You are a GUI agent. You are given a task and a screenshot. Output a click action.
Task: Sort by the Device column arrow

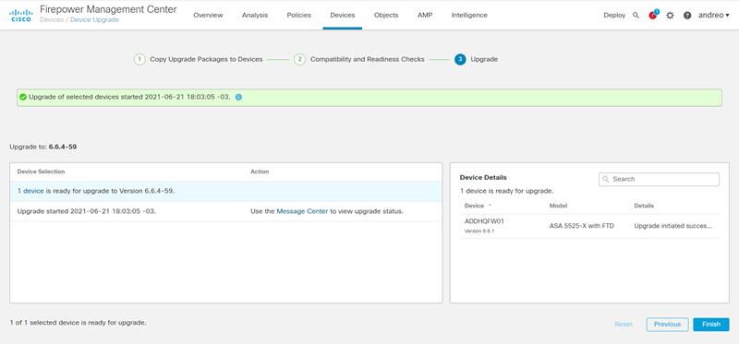pyautogui.click(x=490, y=206)
